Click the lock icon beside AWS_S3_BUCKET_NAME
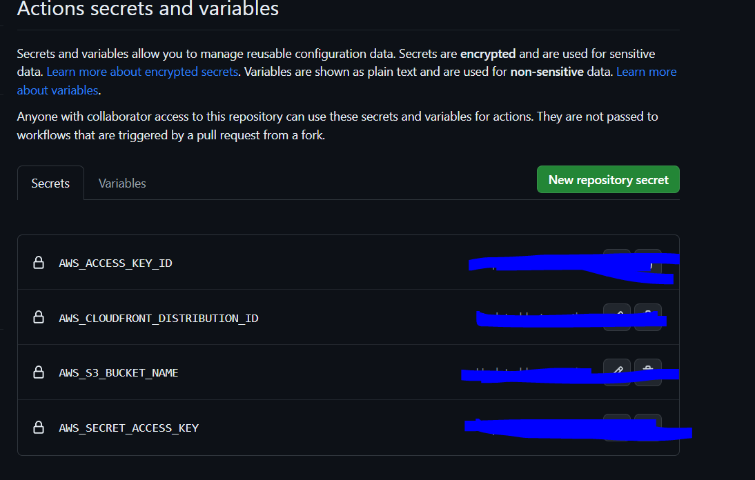The image size is (755, 480). point(38,372)
